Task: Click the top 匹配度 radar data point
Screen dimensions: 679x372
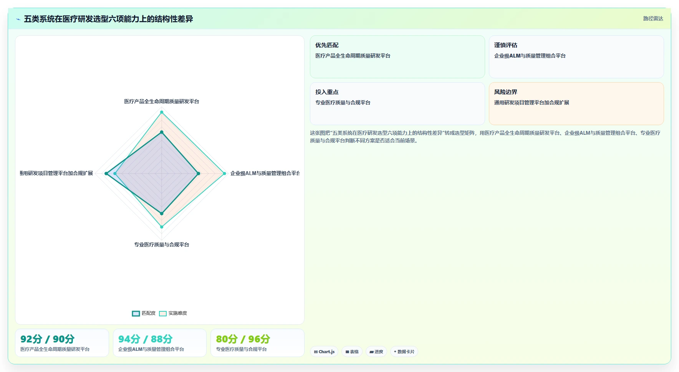Action: click(x=162, y=132)
